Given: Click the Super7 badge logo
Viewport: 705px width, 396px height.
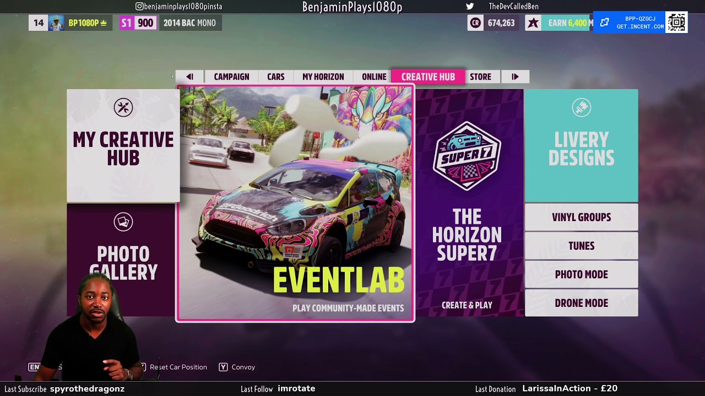Looking at the screenshot, I should 467,156.
